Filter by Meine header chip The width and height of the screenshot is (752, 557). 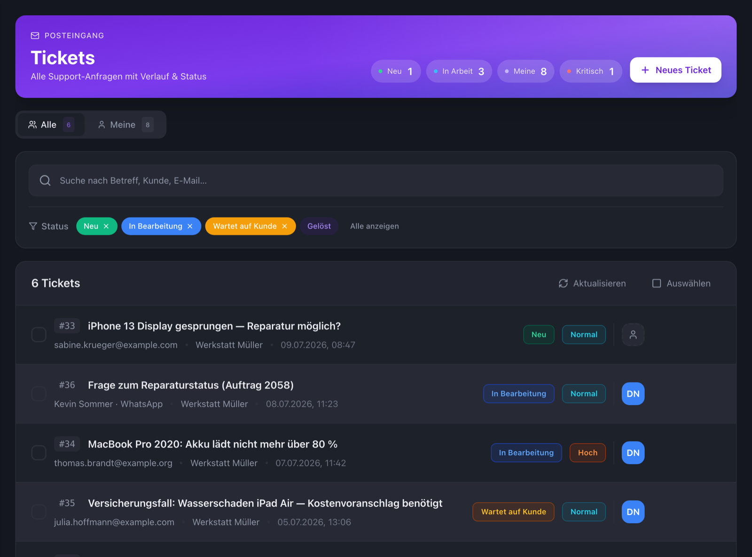[x=525, y=71]
